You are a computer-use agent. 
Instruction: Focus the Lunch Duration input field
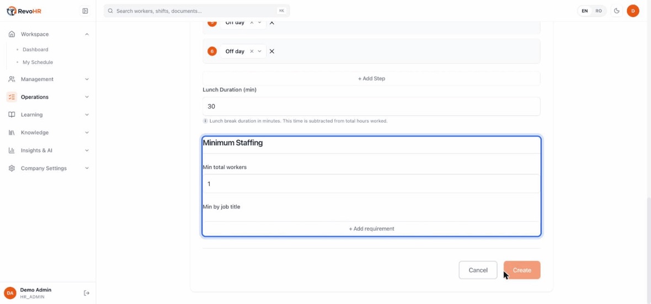(x=372, y=106)
